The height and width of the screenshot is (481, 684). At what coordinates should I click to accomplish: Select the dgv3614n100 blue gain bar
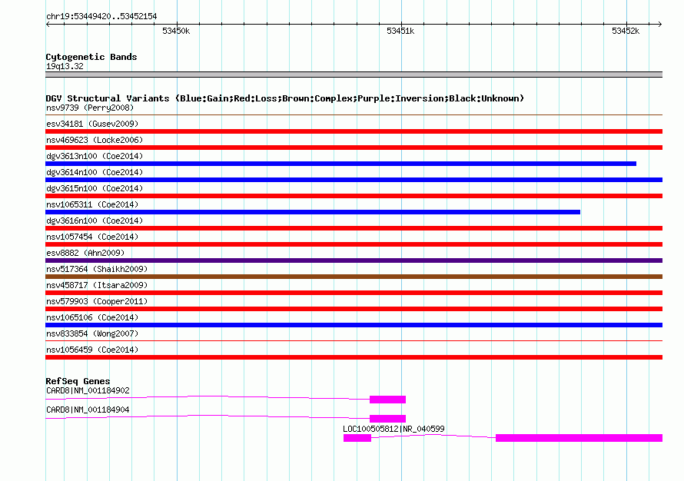coord(354,180)
